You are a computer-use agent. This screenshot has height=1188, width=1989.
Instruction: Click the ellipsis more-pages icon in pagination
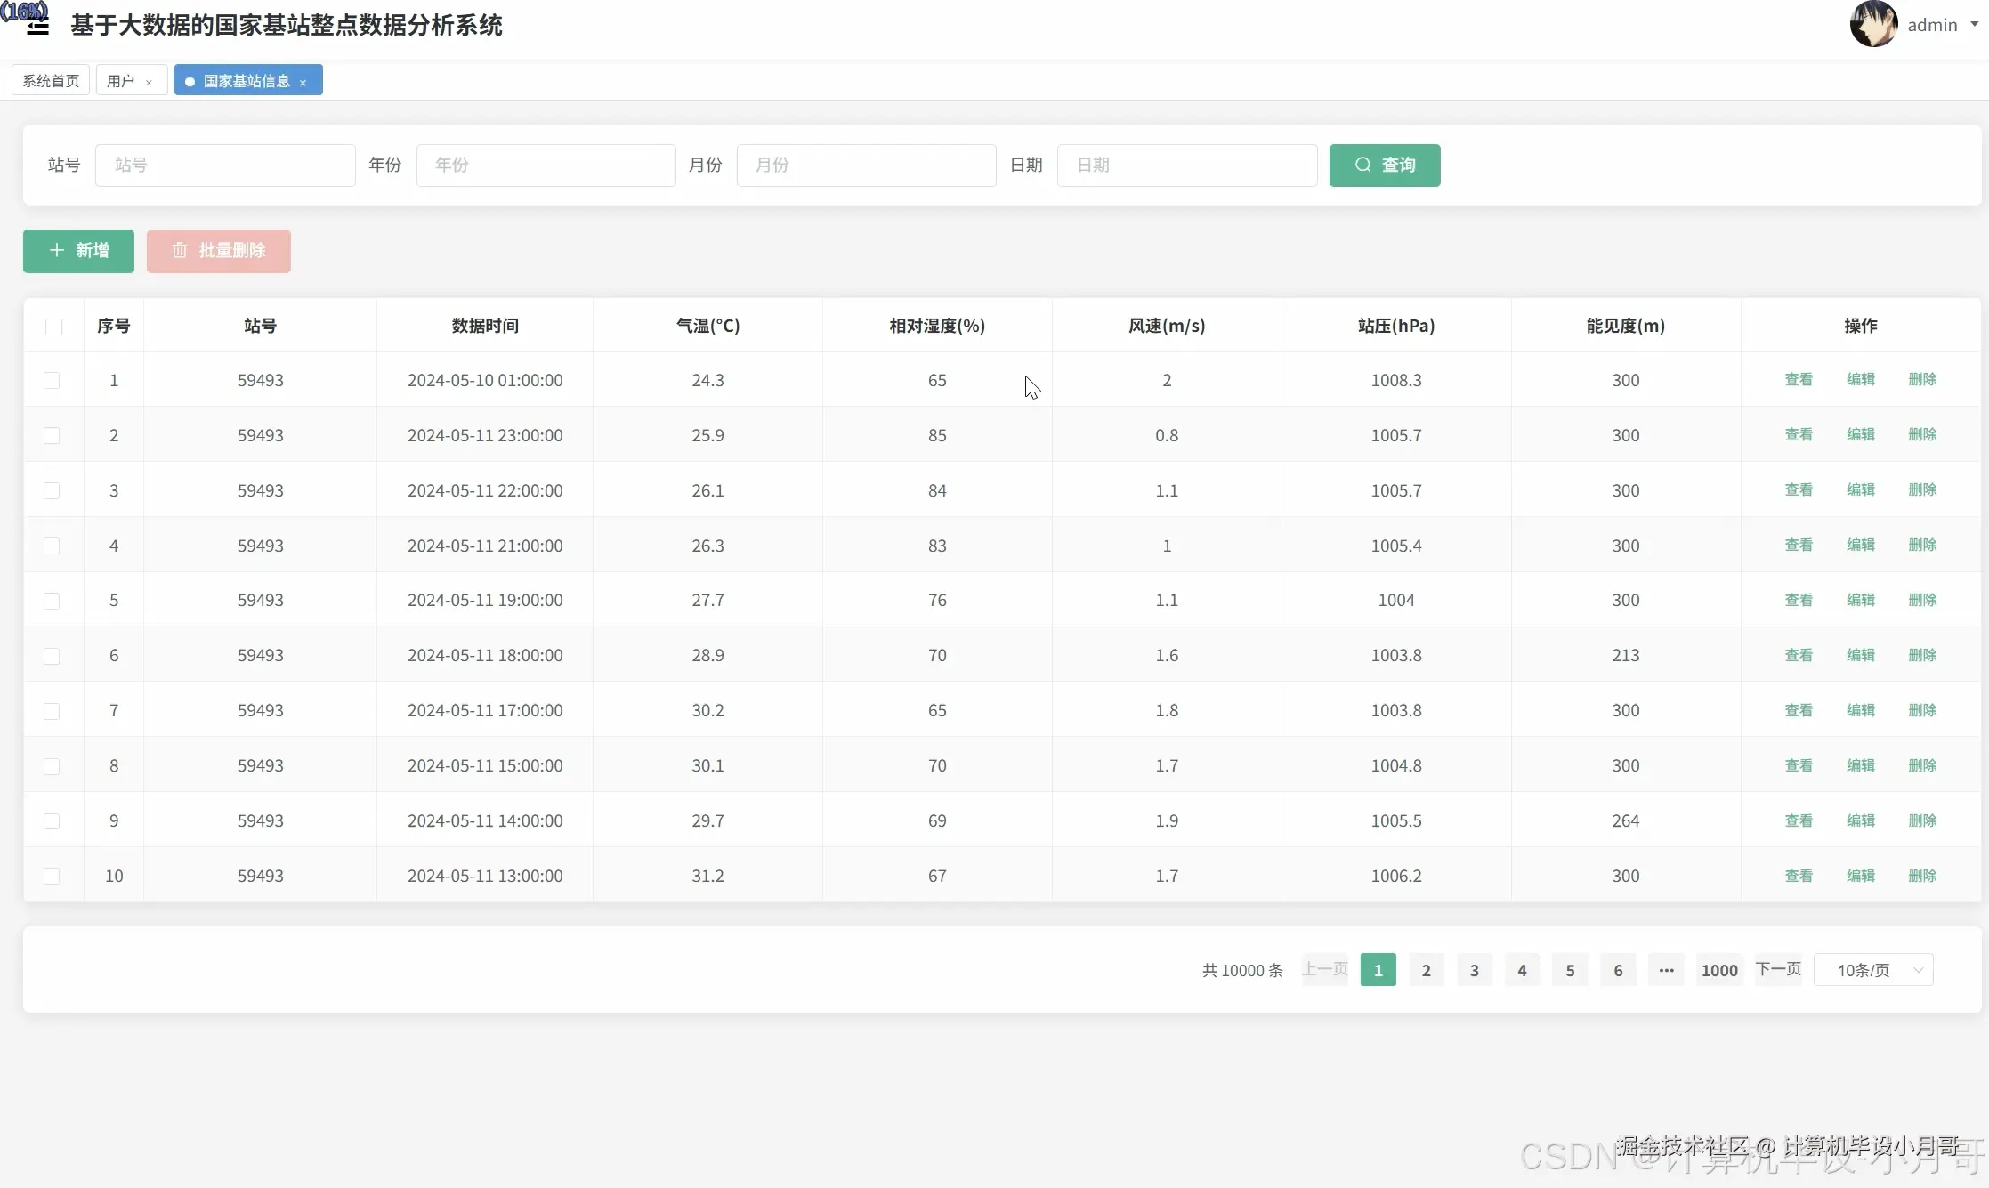click(x=1666, y=970)
